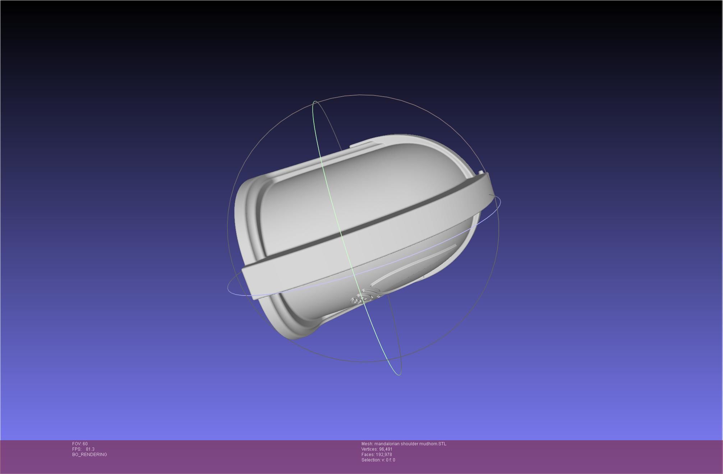Click the Vertices: 96,491 readout
Screen dimensions: 723x474
pos(377,449)
